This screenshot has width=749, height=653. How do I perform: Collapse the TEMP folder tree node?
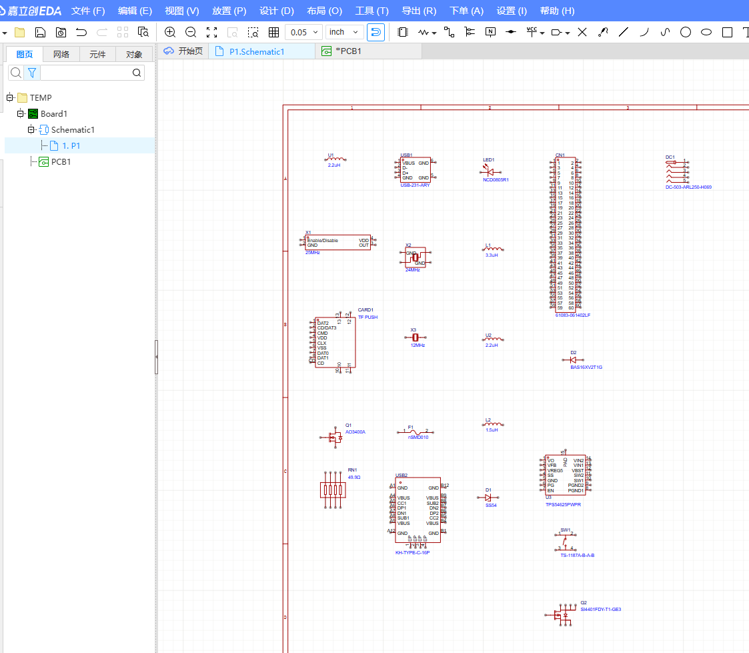point(9,97)
